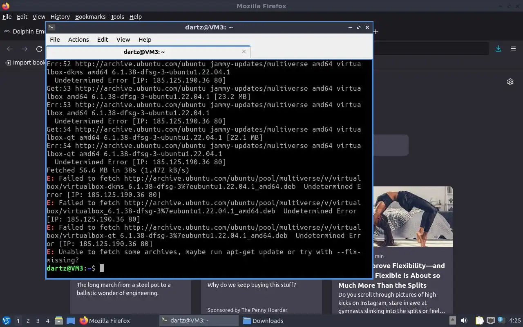Open the Firefox Tools menu

117,17
